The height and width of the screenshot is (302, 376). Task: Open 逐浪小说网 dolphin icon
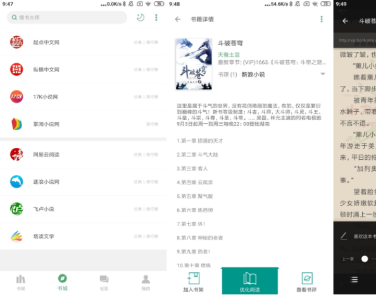pyautogui.click(x=16, y=181)
